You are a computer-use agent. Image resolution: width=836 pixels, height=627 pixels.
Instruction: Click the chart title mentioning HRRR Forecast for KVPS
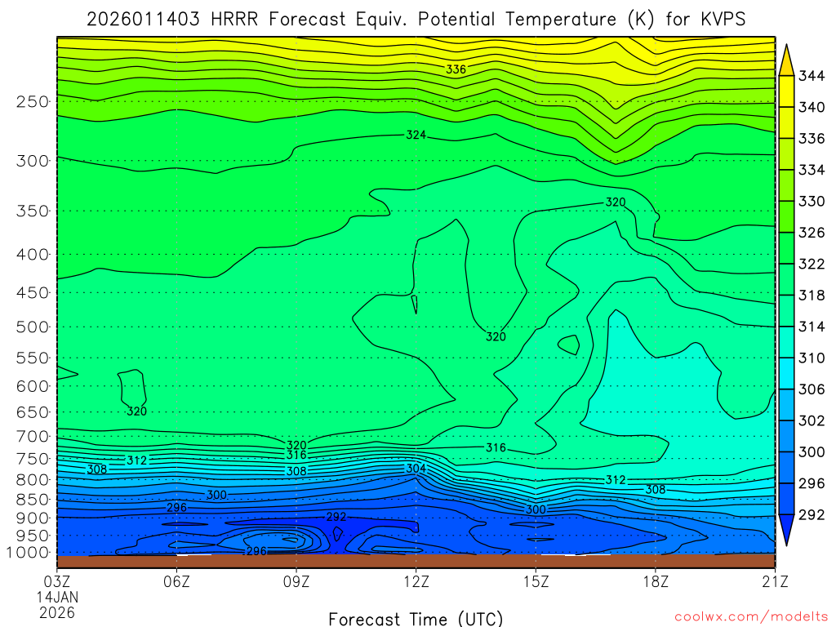point(416,20)
